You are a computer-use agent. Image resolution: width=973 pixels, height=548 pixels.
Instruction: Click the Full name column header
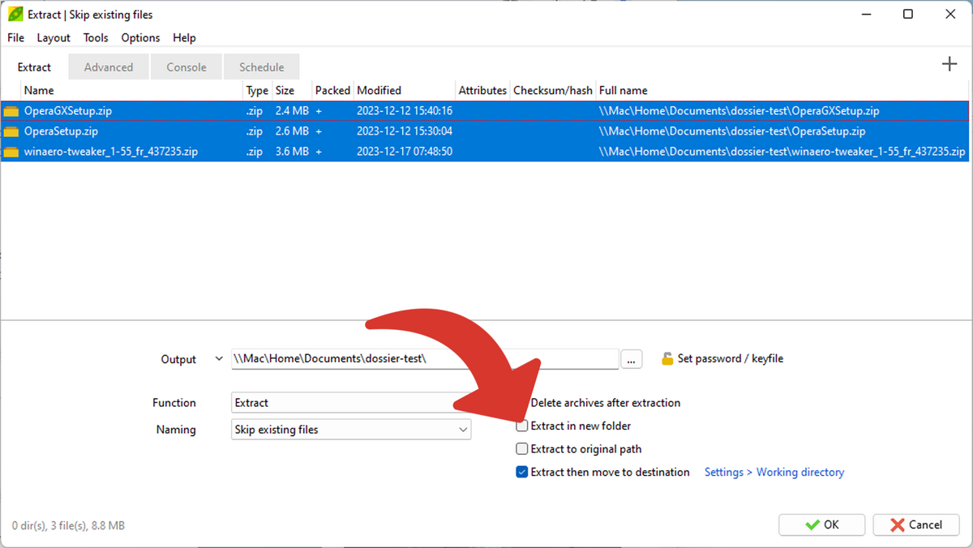click(624, 91)
